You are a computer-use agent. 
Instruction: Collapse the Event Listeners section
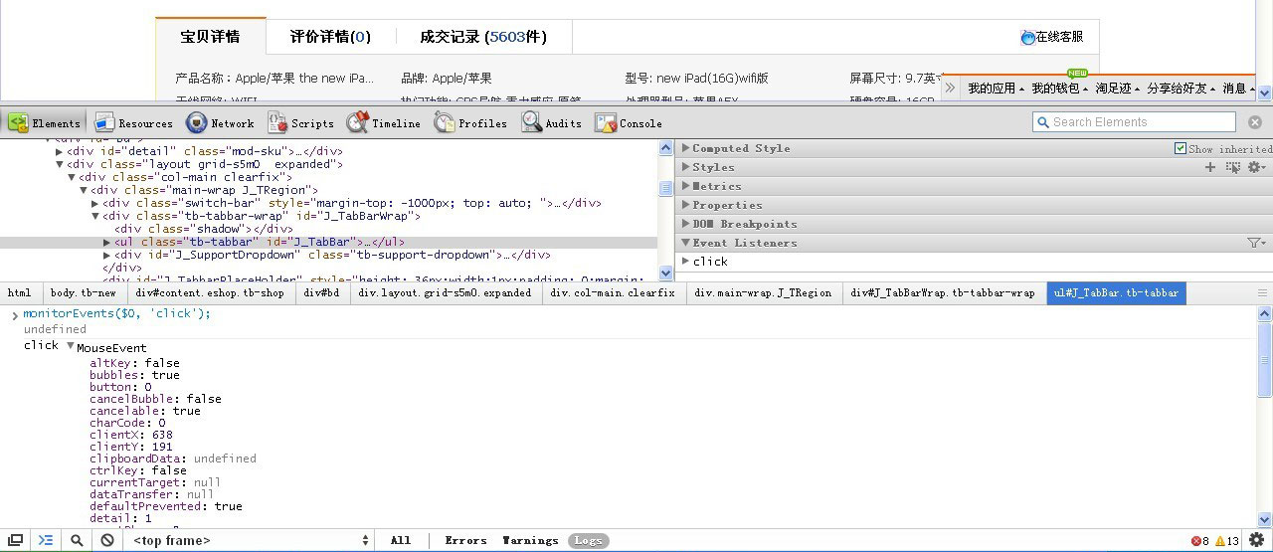685,243
